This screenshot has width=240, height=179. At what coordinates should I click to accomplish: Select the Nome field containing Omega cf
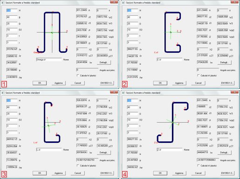[x=49, y=59]
